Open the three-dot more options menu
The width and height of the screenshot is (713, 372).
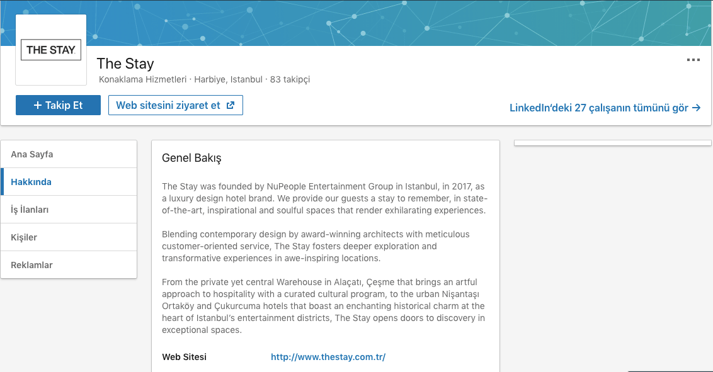(693, 60)
